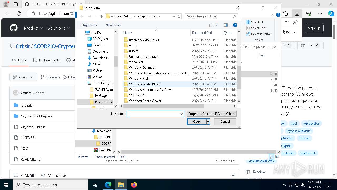Open the GitHub Solutions menu
The height and width of the screenshot is (190, 337).
(59, 28)
